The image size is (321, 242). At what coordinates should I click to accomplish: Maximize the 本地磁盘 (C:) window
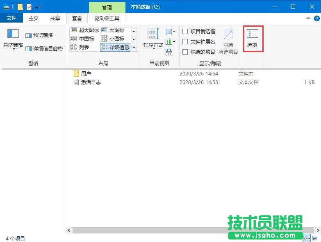293,7
